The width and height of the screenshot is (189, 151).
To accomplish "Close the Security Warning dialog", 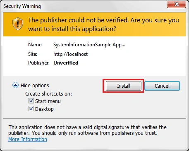I will [176, 4].
